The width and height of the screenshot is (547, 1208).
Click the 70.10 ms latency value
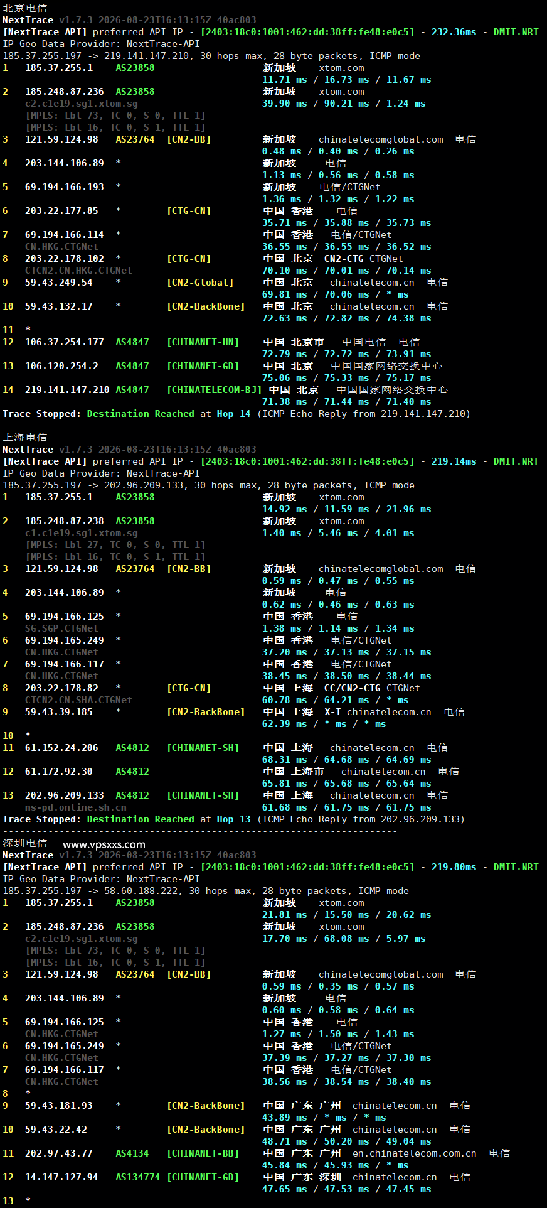[285, 271]
